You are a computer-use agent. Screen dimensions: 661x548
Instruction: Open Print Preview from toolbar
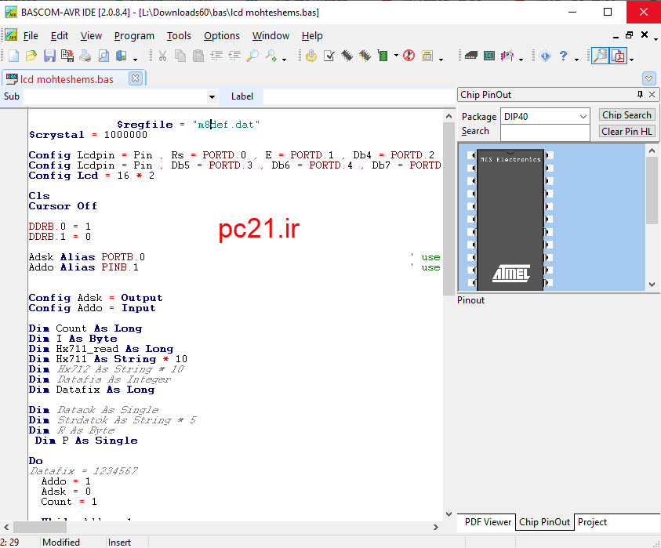[x=104, y=56]
